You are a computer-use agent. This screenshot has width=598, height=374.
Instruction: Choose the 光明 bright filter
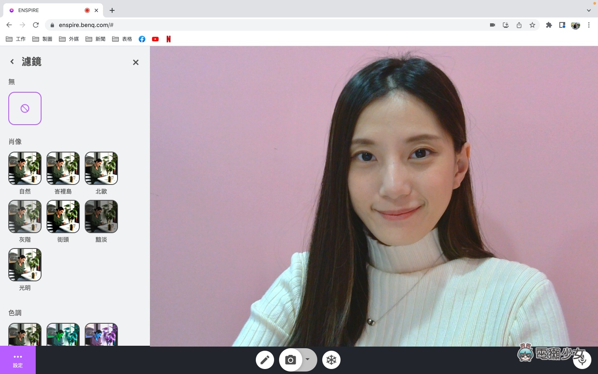(25, 265)
